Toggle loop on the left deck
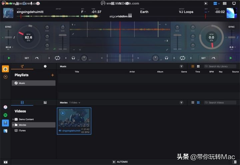 click(x=57, y=58)
